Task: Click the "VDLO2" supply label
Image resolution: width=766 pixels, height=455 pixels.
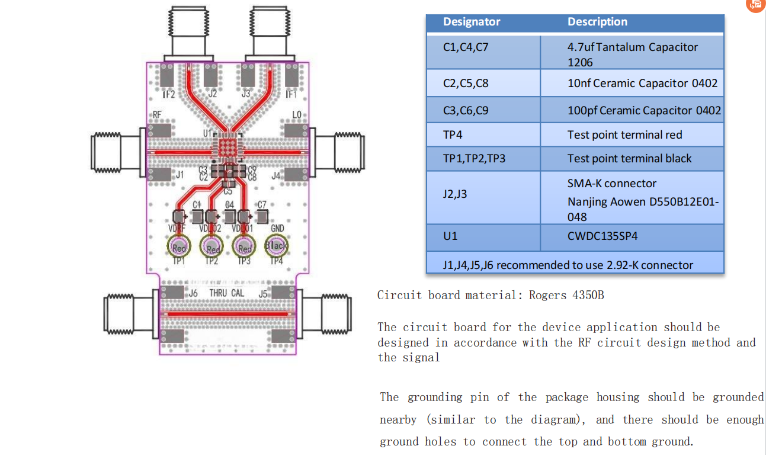Action: pyautogui.click(x=211, y=228)
